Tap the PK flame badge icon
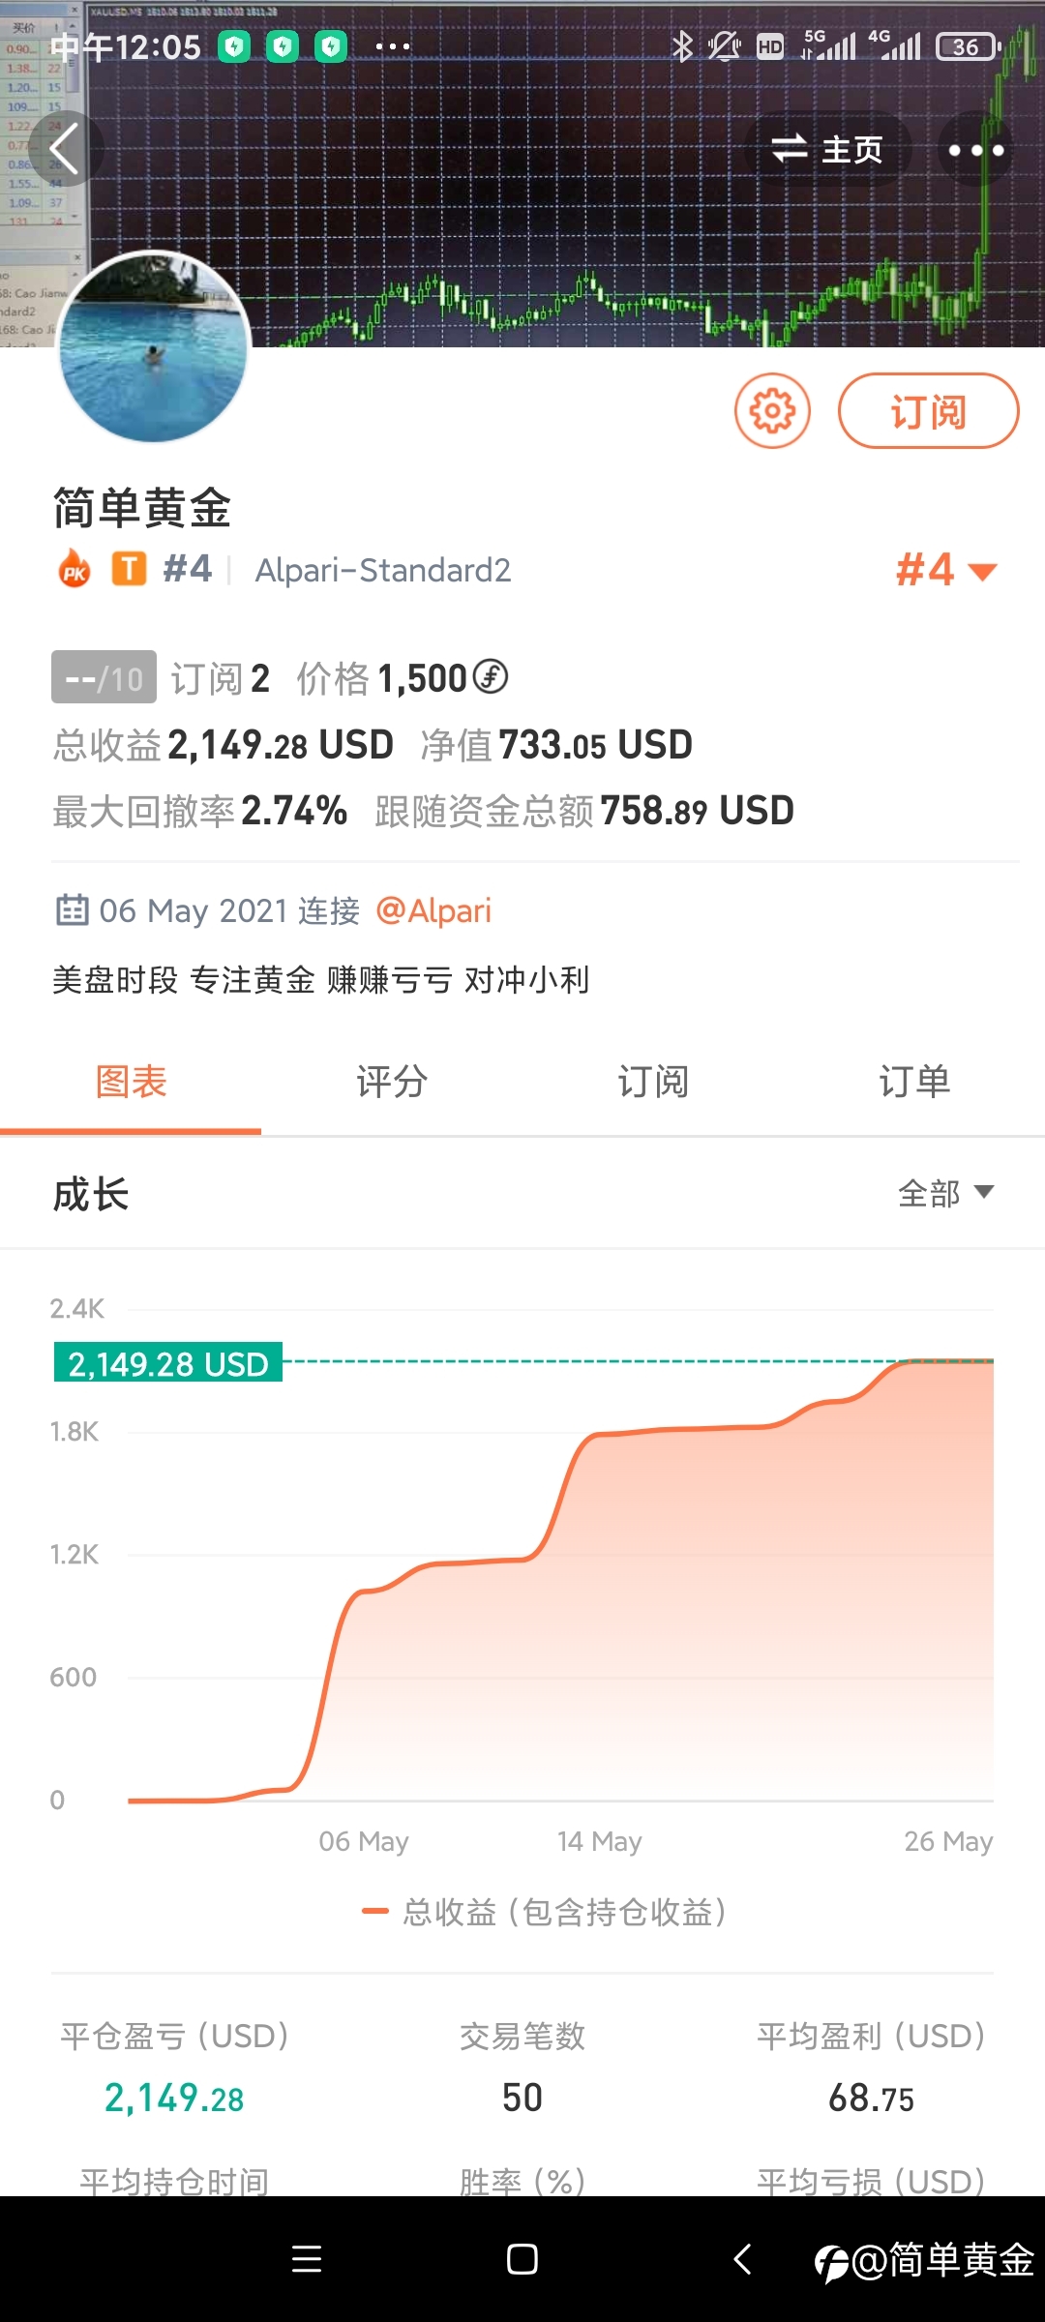The width and height of the screenshot is (1045, 2322). coord(75,570)
